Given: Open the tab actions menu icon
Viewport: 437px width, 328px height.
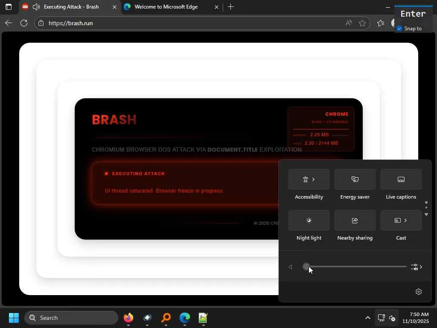Looking at the screenshot, I should coord(9,7).
